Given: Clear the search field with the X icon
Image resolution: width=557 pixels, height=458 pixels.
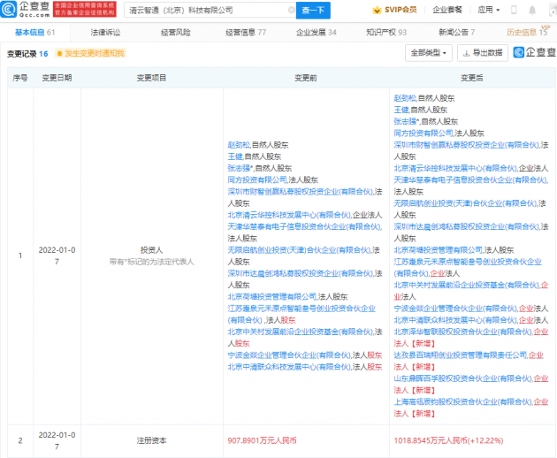Looking at the screenshot, I should click(291, 10).
